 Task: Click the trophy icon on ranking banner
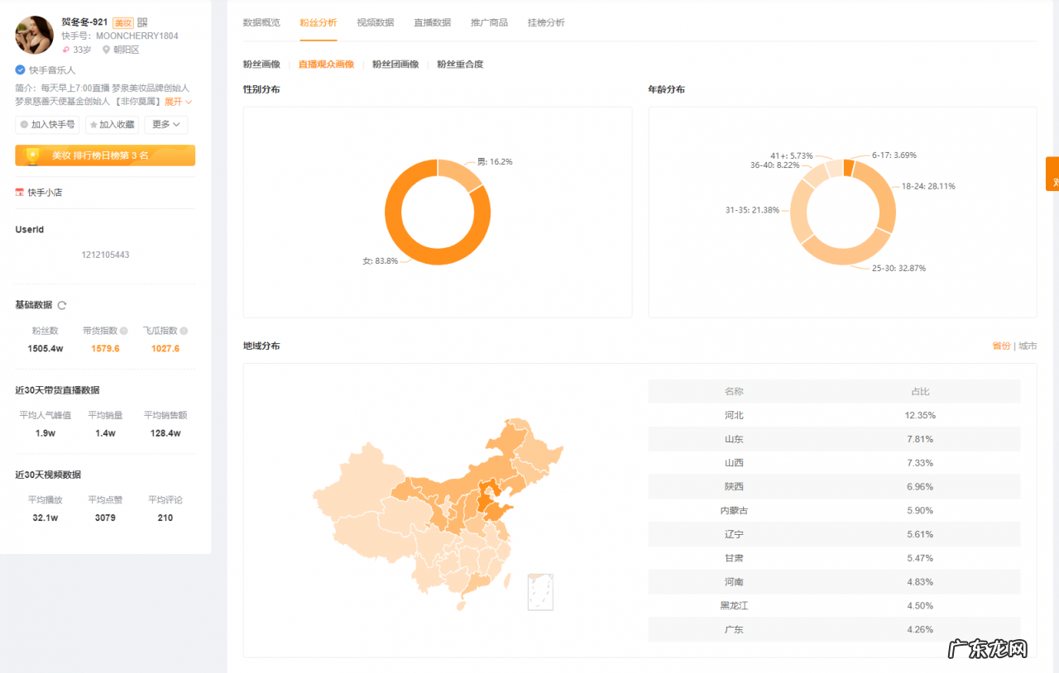point(32,155)
